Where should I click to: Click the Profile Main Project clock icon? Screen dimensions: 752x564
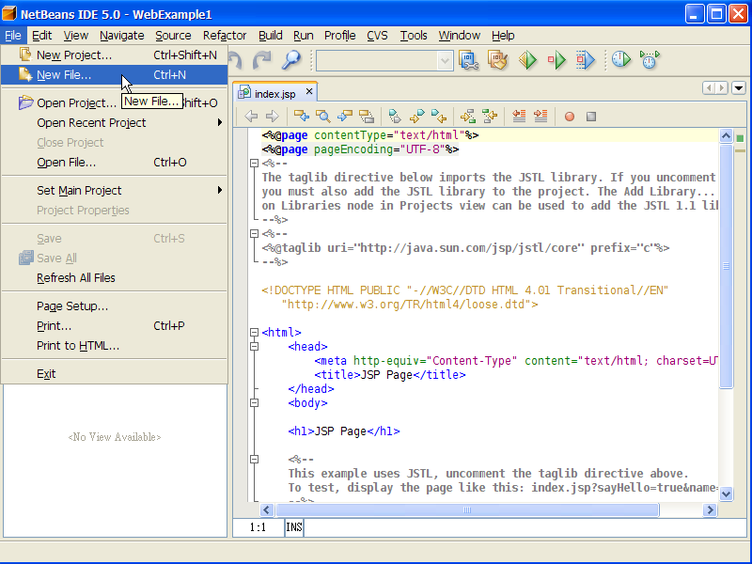click(621, 59)
